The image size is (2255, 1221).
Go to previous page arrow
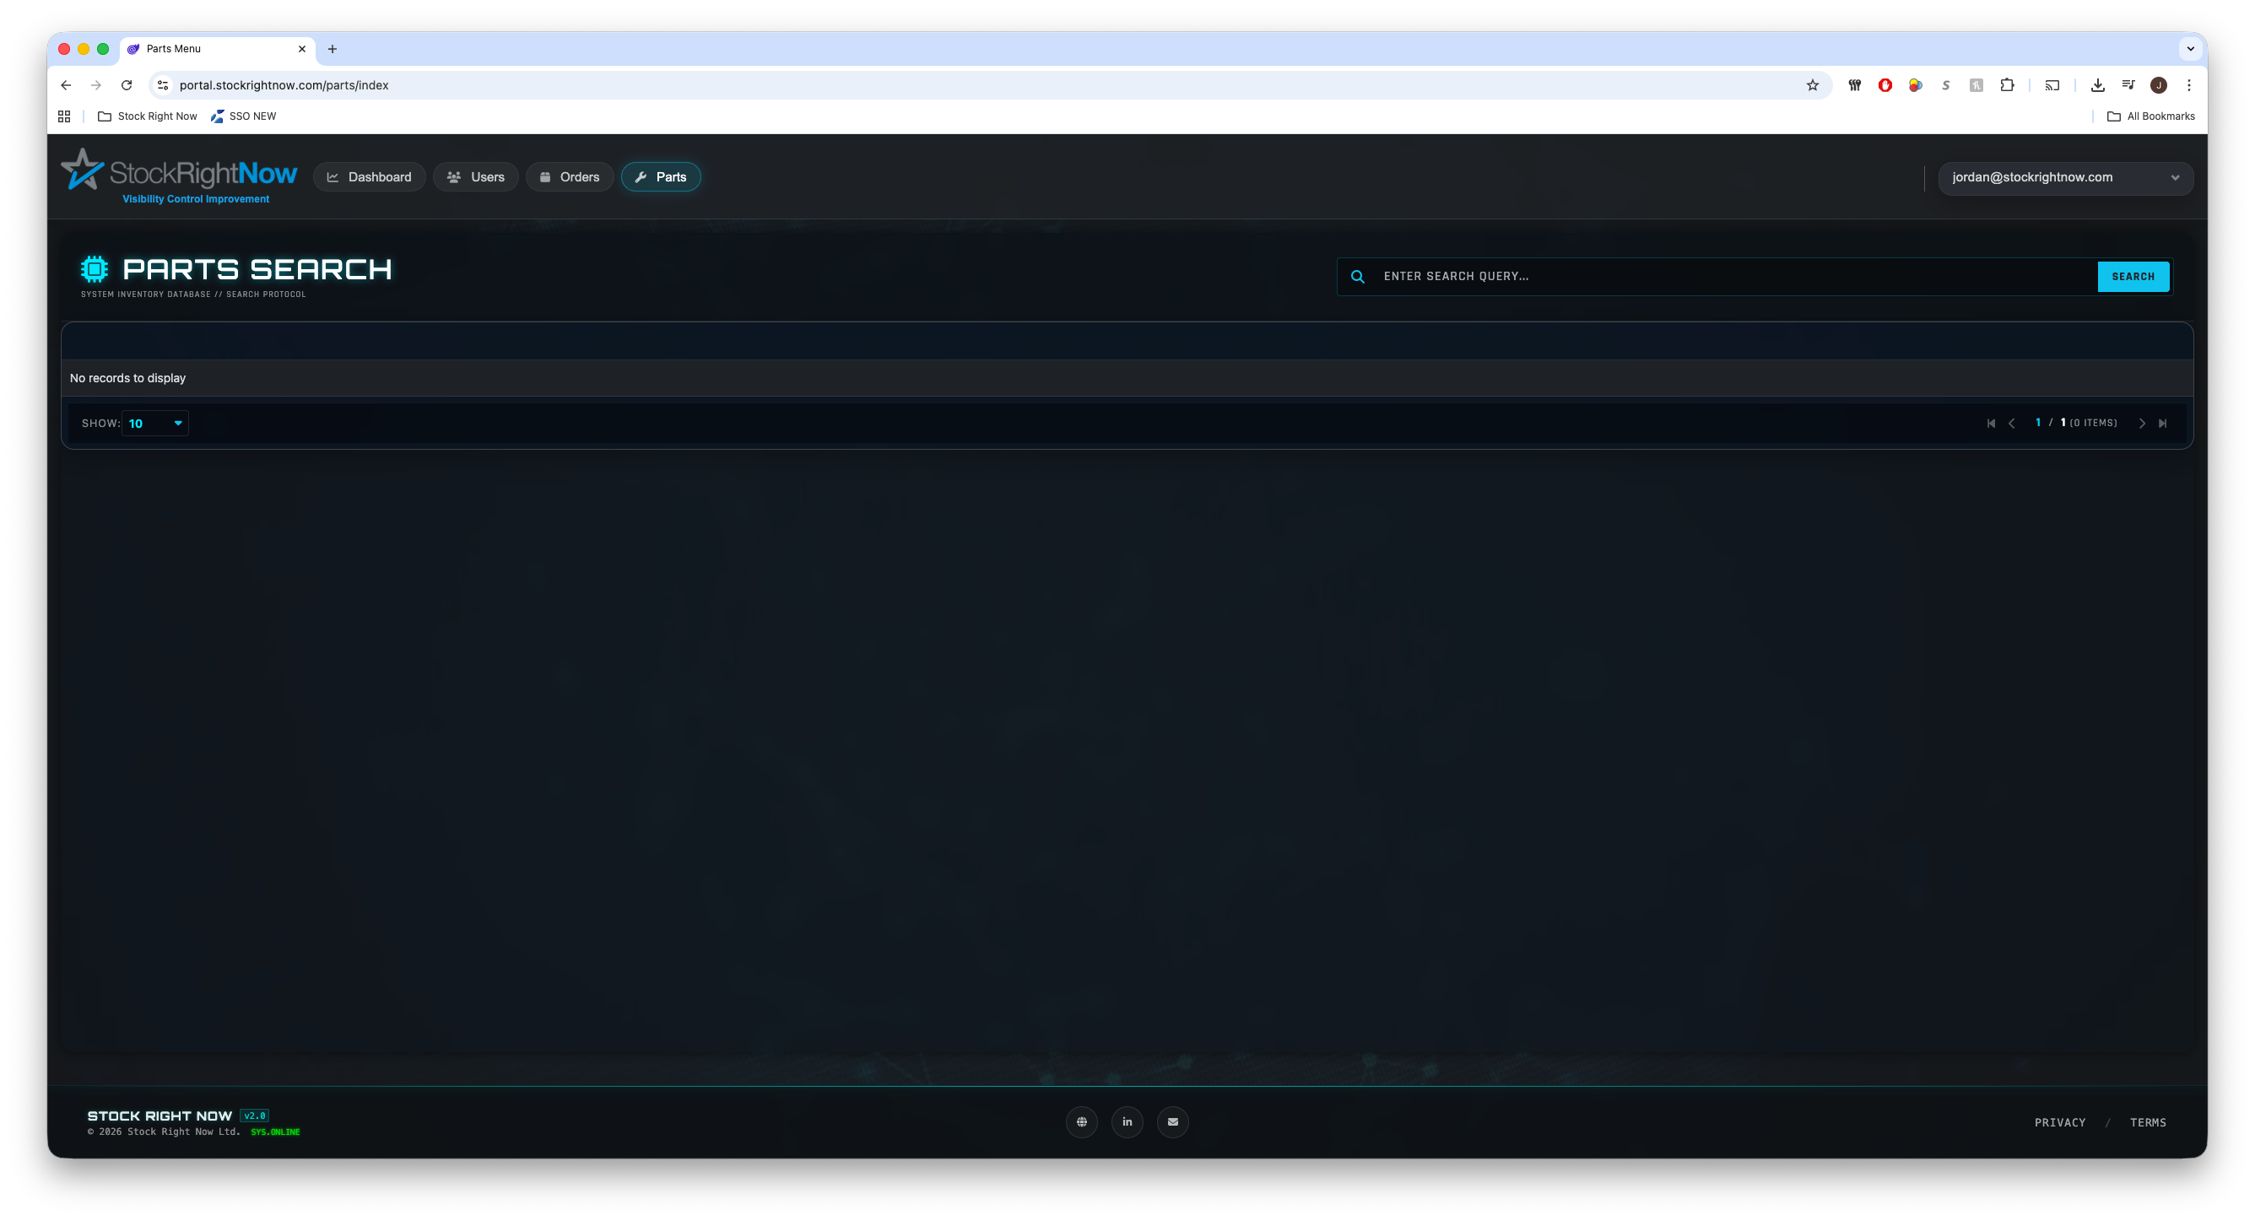coord(2012,424)
